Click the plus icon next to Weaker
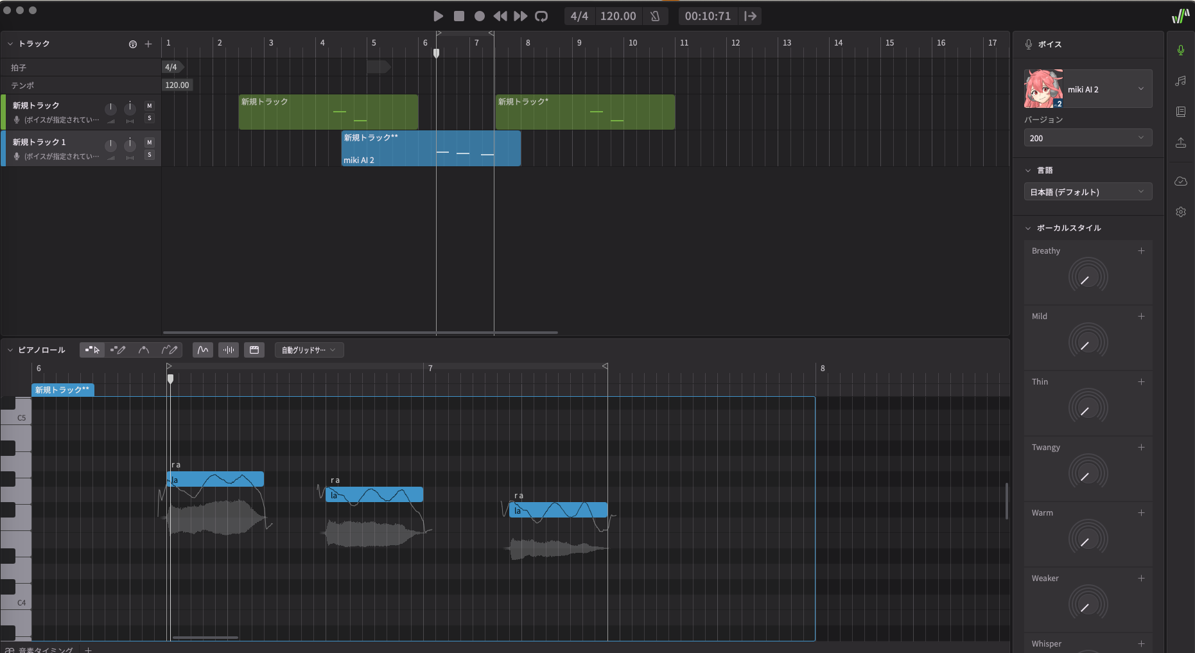1195x653 pixels. click(x=1141, y=579)
